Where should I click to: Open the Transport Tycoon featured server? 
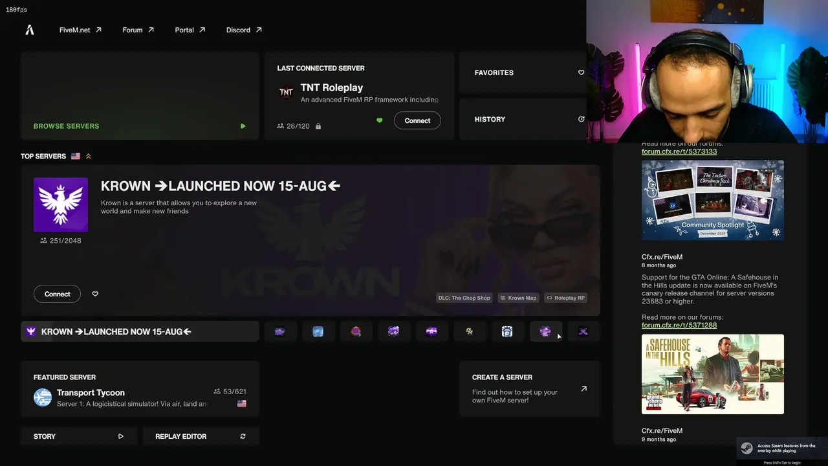coord(140,389)
